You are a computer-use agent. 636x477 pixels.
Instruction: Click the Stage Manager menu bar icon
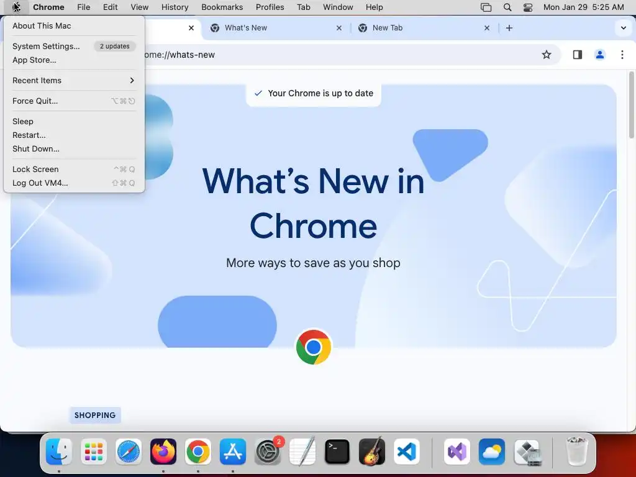tap(486, 7)
